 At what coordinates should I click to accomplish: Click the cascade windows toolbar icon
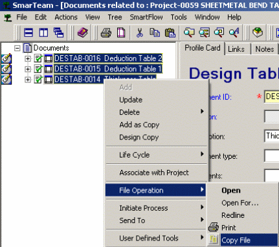point(58,33)
